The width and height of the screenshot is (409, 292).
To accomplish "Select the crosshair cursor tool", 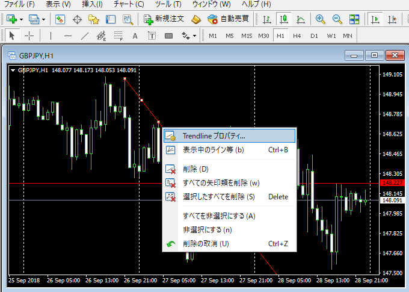I will (x=28, y=36).
